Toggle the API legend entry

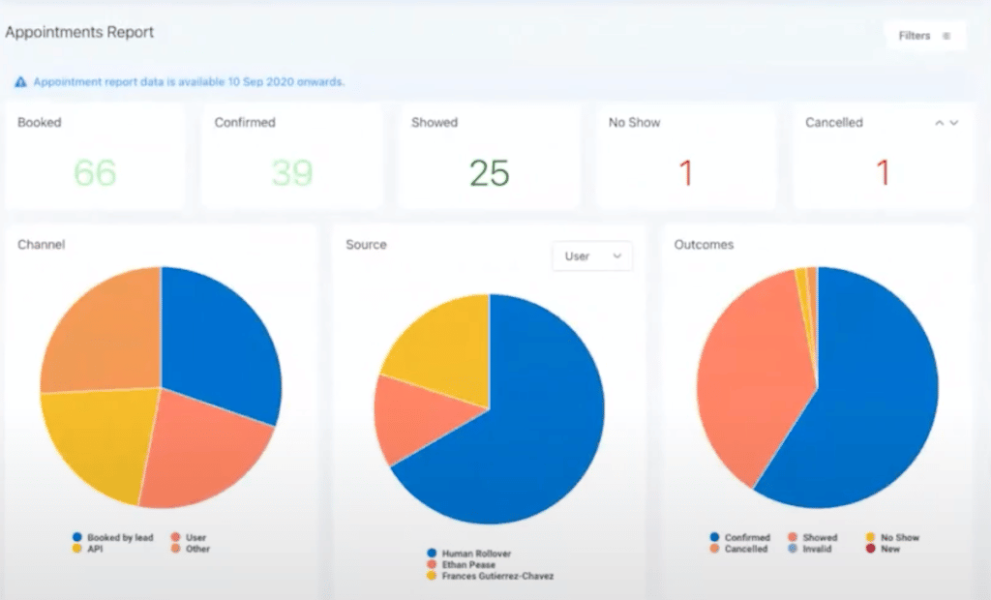click(x=77, y=549)
